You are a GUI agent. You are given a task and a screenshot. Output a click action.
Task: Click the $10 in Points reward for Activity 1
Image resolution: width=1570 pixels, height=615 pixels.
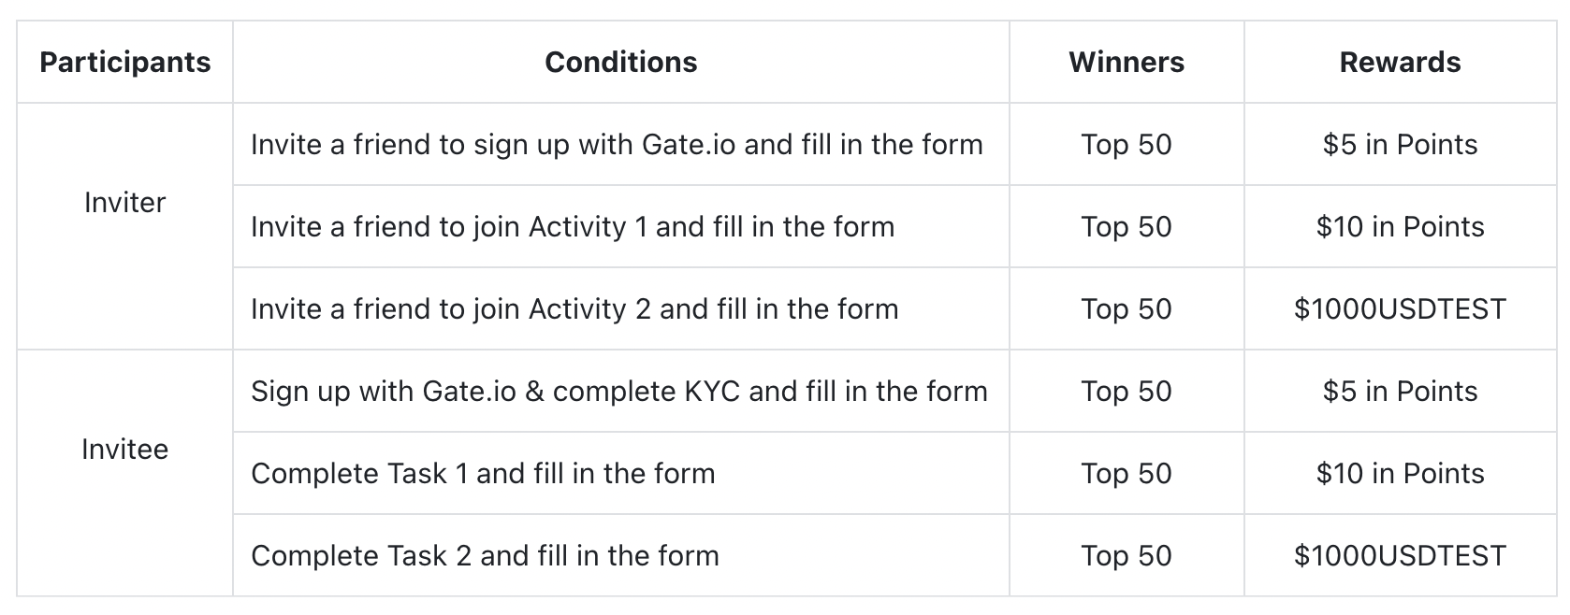point(1400,227)
